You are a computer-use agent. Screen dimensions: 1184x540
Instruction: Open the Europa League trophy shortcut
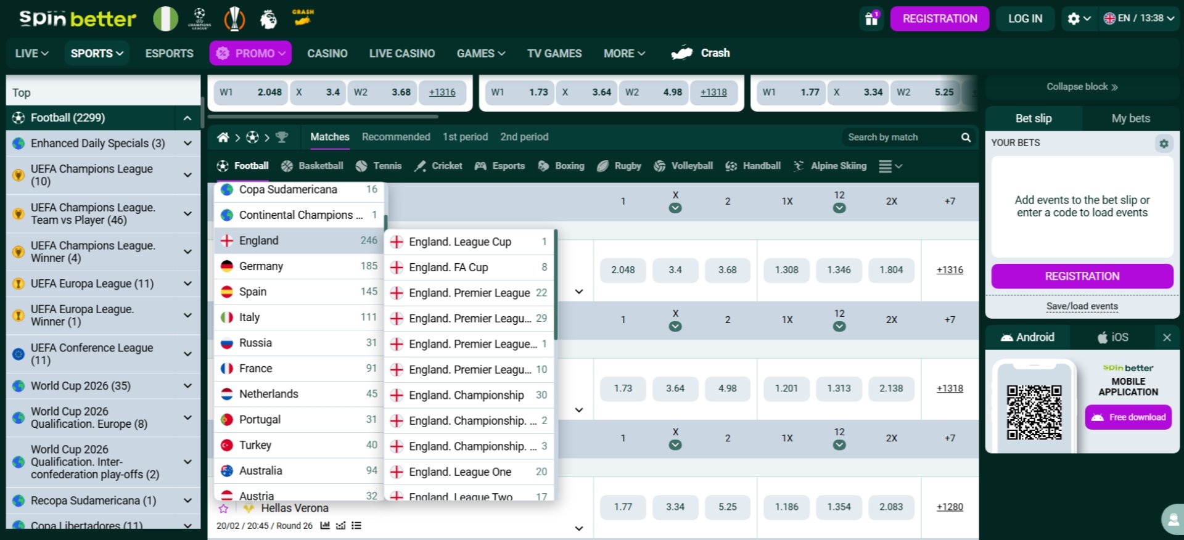pyautogui.click(x=234, y=18)
